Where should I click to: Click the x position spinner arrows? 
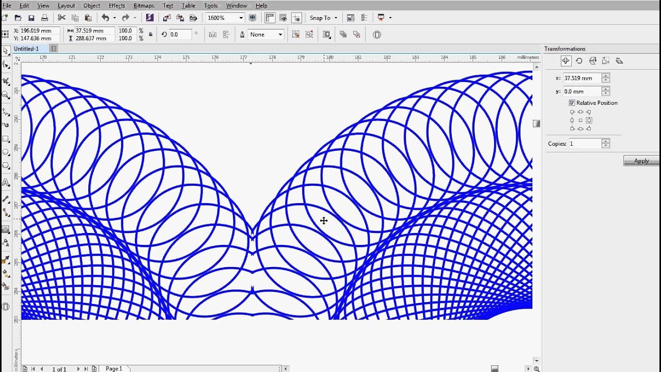click(x=606, y=78)
